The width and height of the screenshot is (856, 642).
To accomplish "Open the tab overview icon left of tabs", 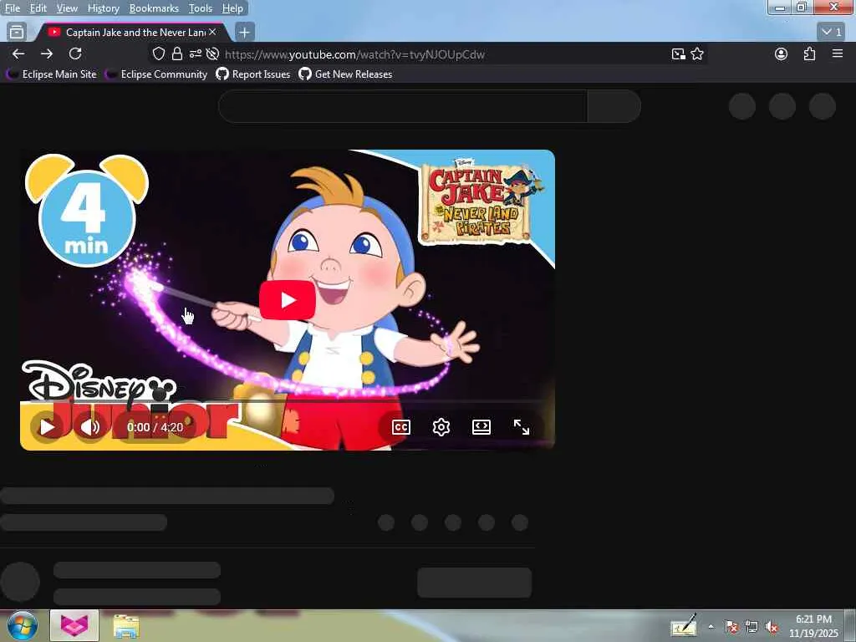I will 17,33.
